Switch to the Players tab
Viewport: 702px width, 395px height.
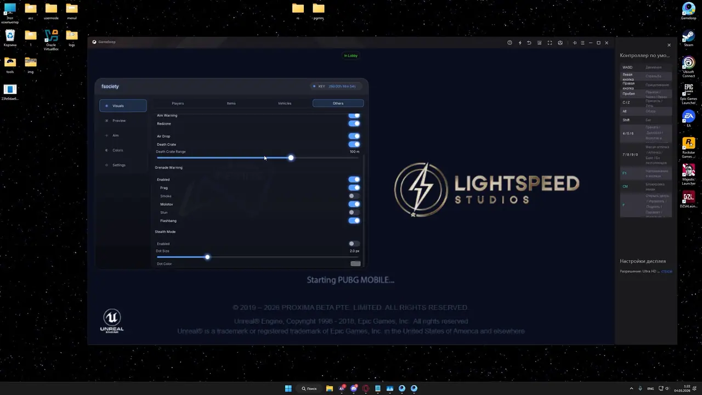pyautogui.click(x=178, y=103)
